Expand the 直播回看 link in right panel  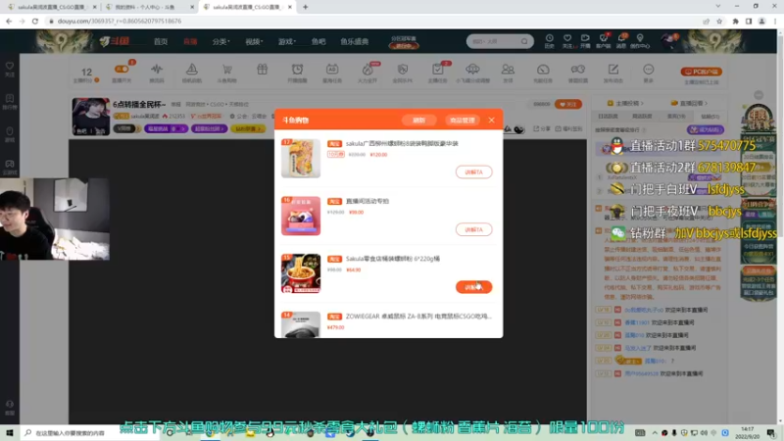coord(690,103)
